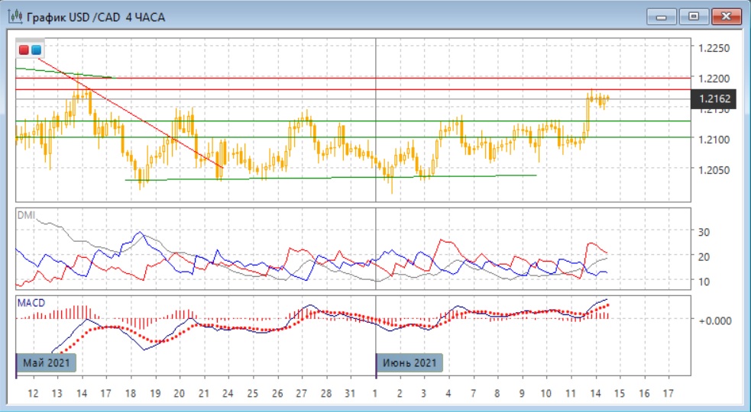Click date 14 under May on time axis
The height and width of the screenshot is (412, 751).
point(81,393)
